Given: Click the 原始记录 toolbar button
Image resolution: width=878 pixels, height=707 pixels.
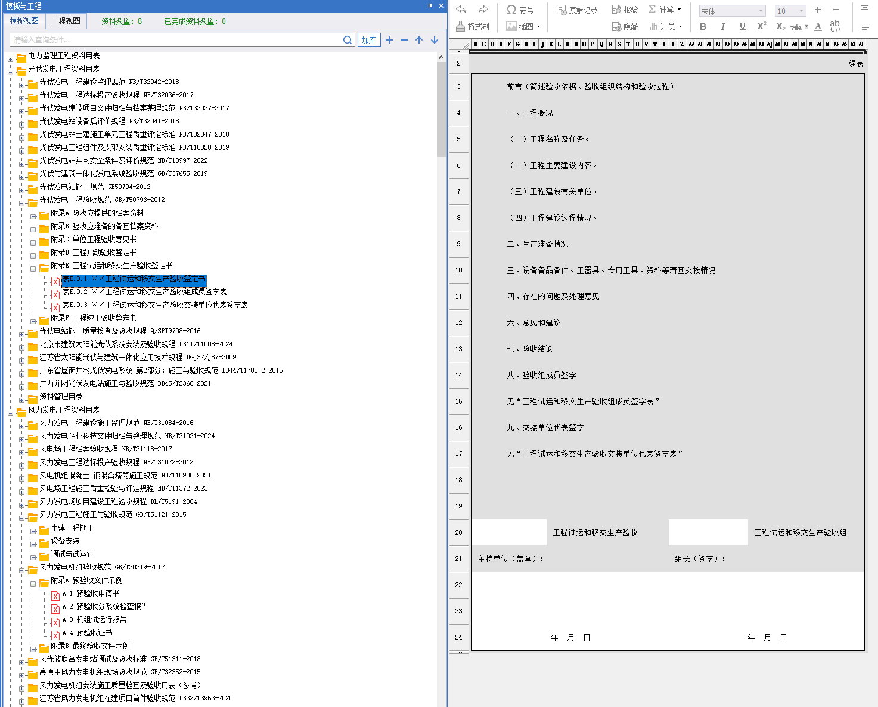Looking at the screenshot, I should click(576, 10).
